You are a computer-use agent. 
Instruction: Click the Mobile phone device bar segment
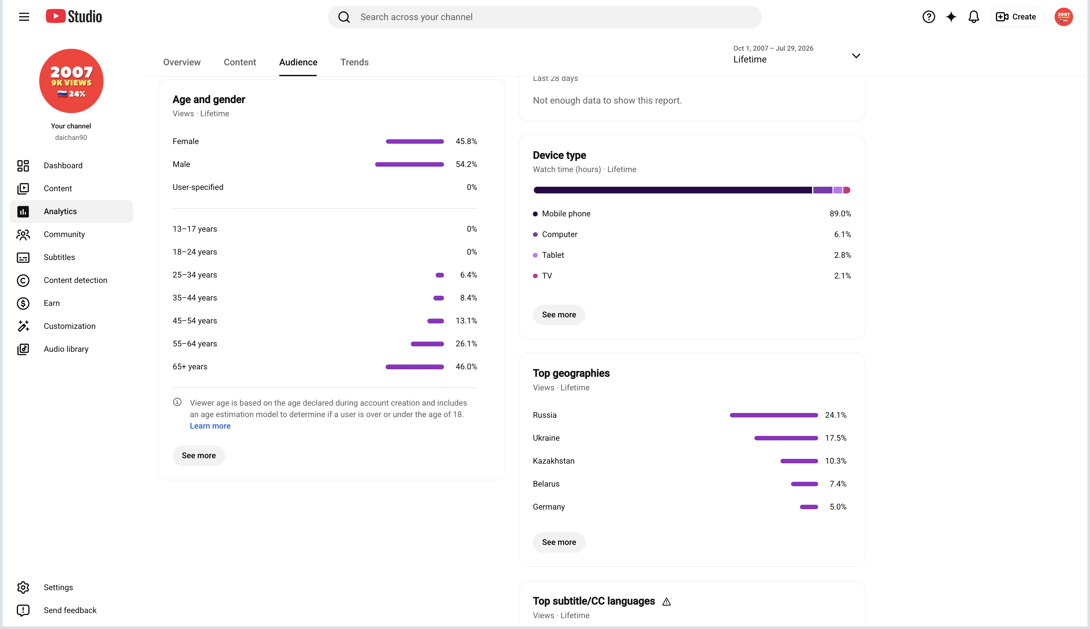[x=673, y=190]
